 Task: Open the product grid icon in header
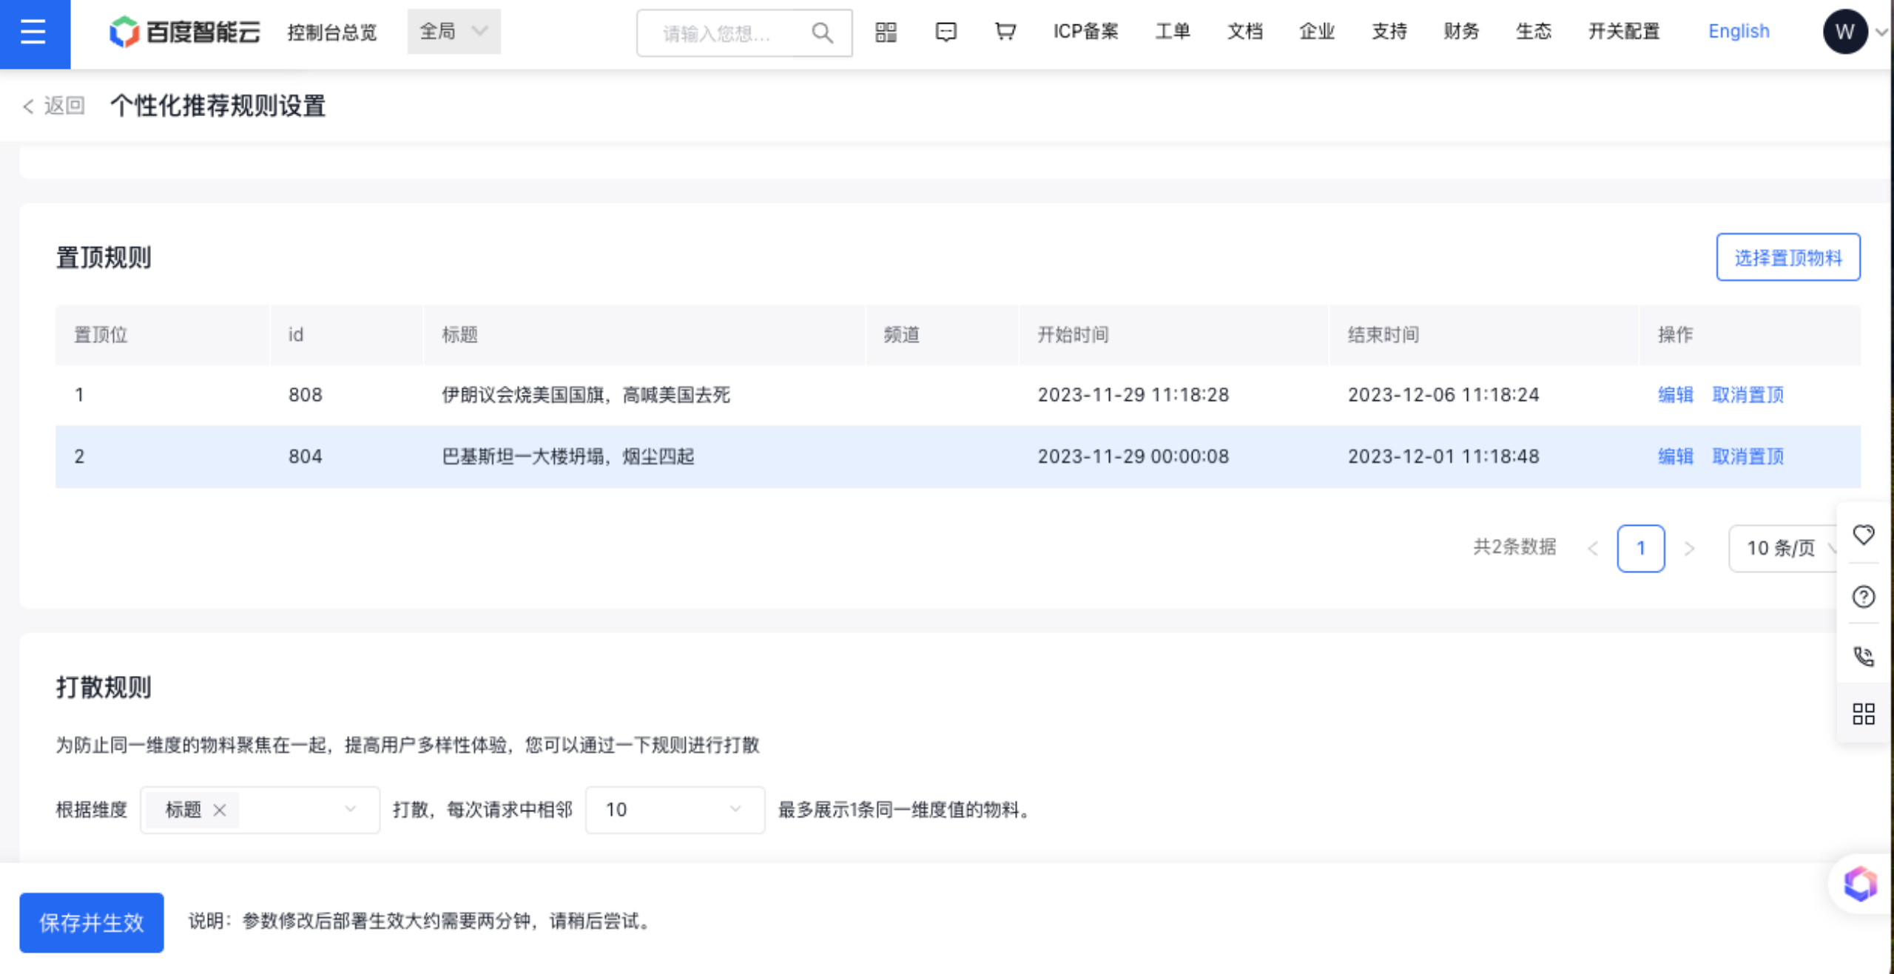[886, 32]
